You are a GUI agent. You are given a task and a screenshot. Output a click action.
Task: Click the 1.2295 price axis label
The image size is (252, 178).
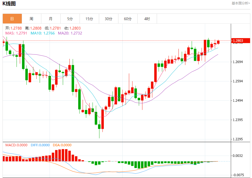(238, 139)
